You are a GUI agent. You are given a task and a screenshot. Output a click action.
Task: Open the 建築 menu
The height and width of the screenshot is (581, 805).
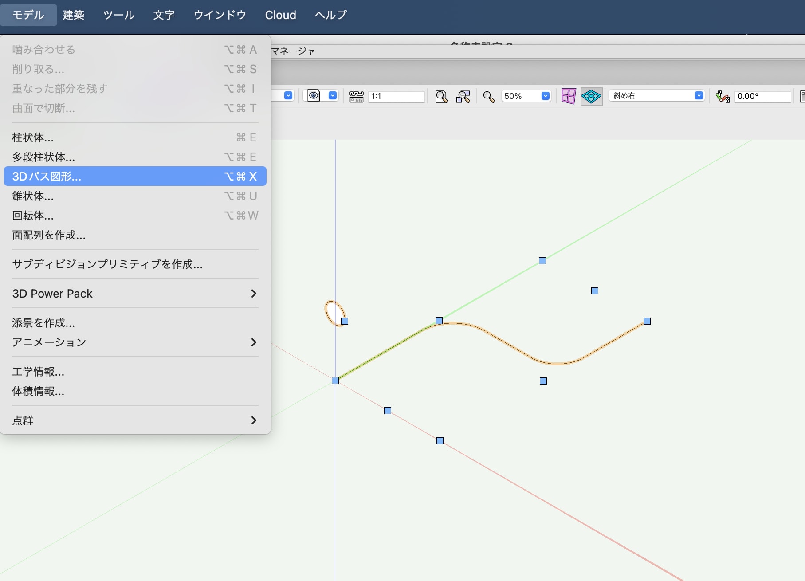pyautogui.click(x=74, y=15)
